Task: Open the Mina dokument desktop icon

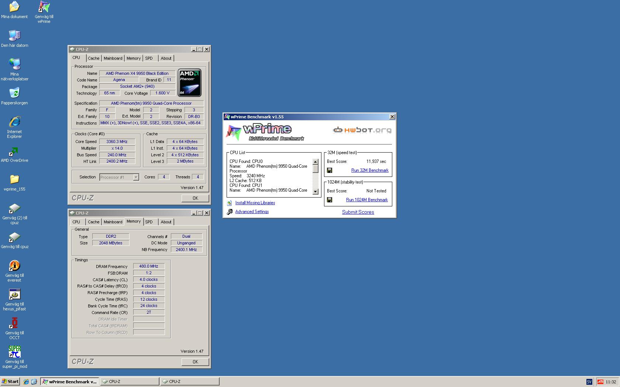Action: [14, 10]
